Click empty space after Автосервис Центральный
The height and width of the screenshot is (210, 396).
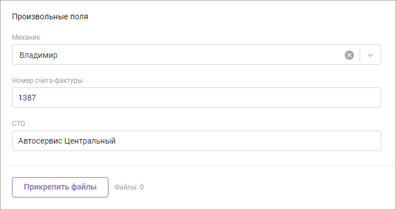tap(248, 141)
